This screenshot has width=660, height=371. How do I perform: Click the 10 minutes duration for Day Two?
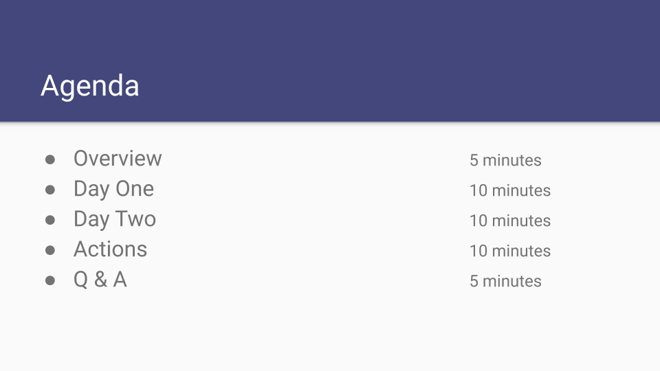pyautogui.click(x=510, y=221)
